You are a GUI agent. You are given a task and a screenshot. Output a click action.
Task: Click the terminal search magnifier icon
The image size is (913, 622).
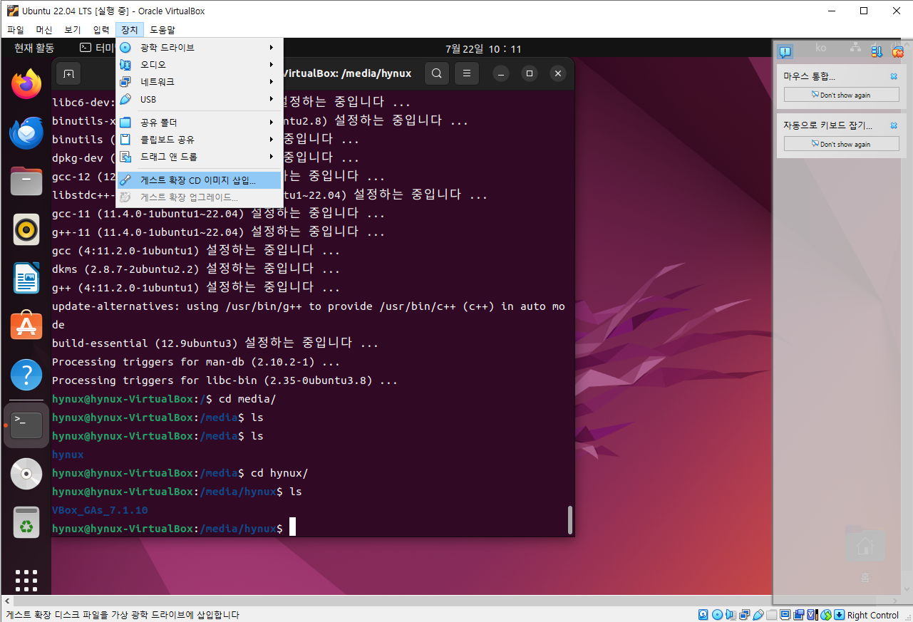437,73
